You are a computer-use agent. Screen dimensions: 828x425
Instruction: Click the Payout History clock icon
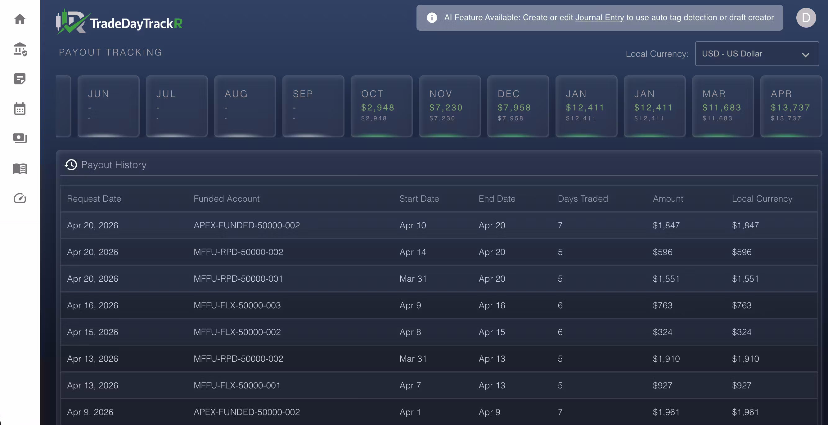click(x=71, y=164)
